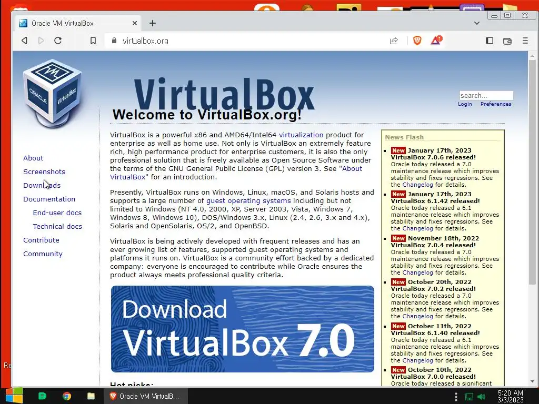The height and width of the screenshot is (404, 539).
Task: Open the browser hamburger main menu
Action: coord(525,41)
